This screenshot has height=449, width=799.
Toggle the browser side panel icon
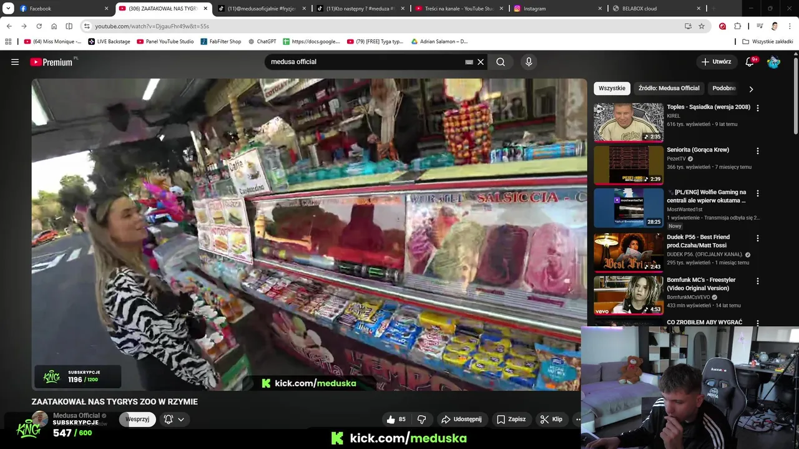pos(69,26)
